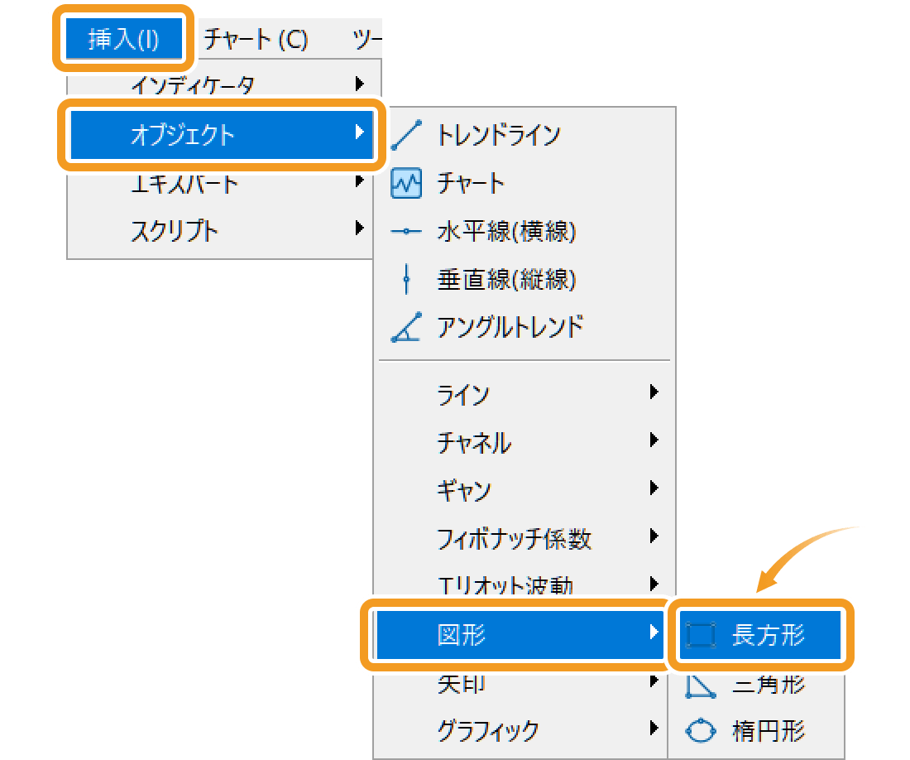This screenshot has height=760, width=910.
Task: Open the 図形 submenu
Action: pos(520,635)
